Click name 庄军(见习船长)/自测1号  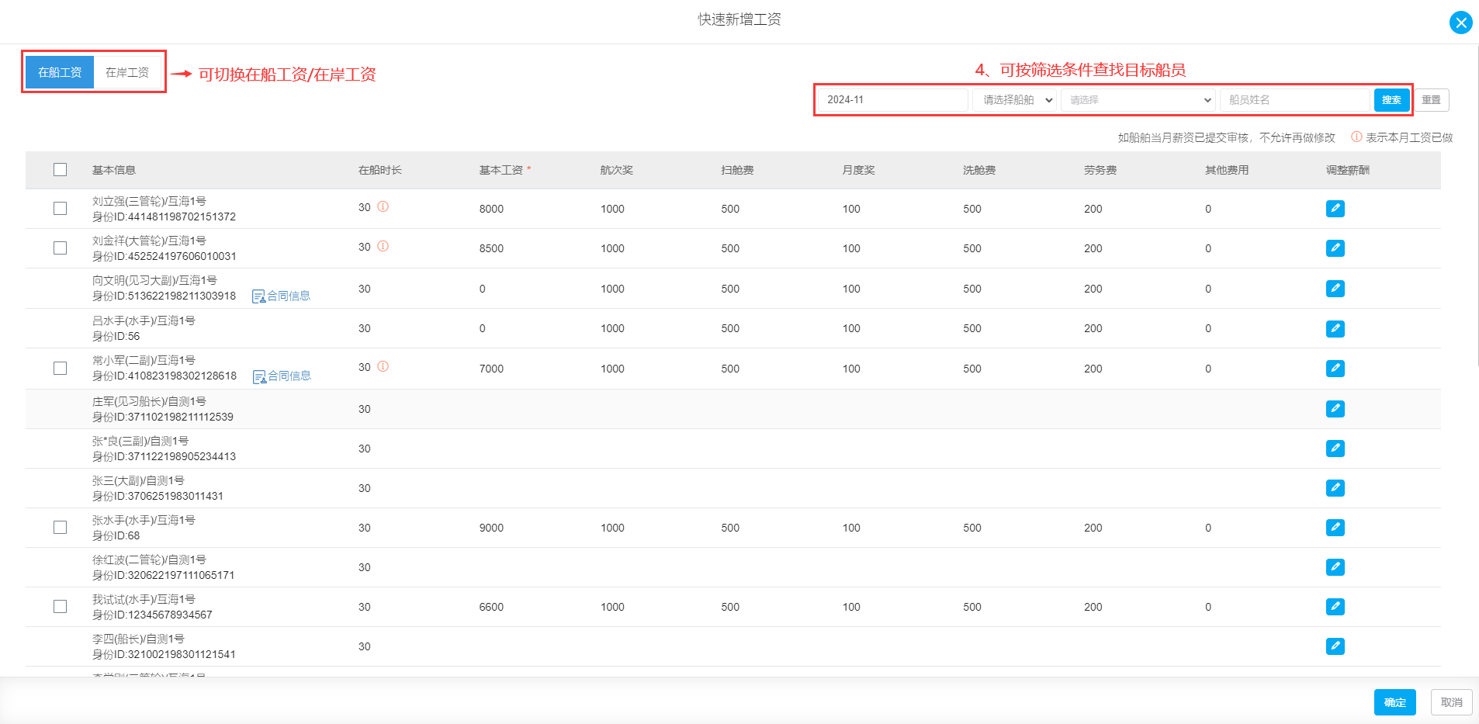149,401
